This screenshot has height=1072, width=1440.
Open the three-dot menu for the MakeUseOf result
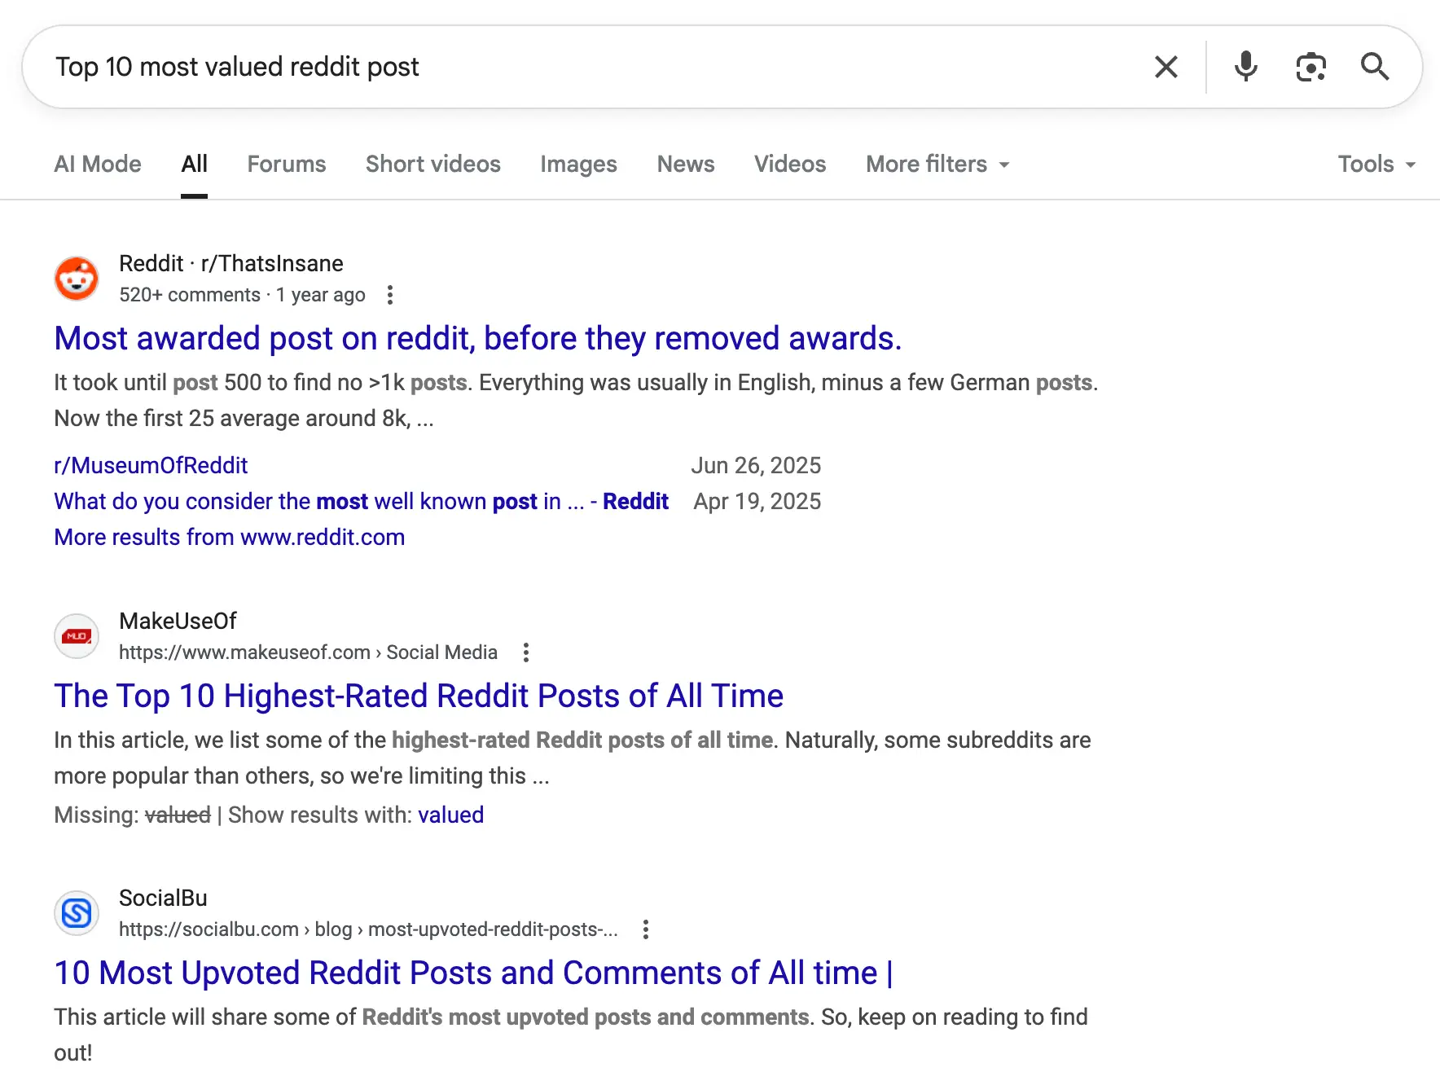526,652
